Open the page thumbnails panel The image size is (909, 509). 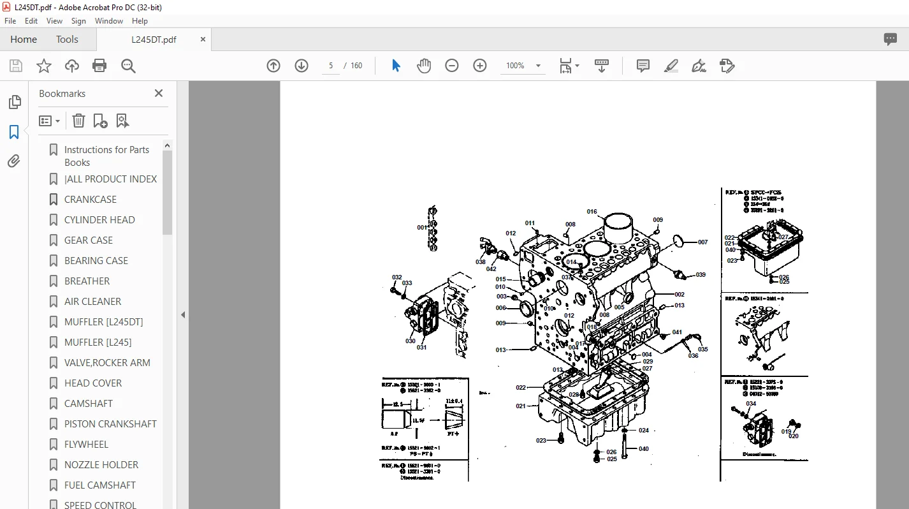pos(14,102)
